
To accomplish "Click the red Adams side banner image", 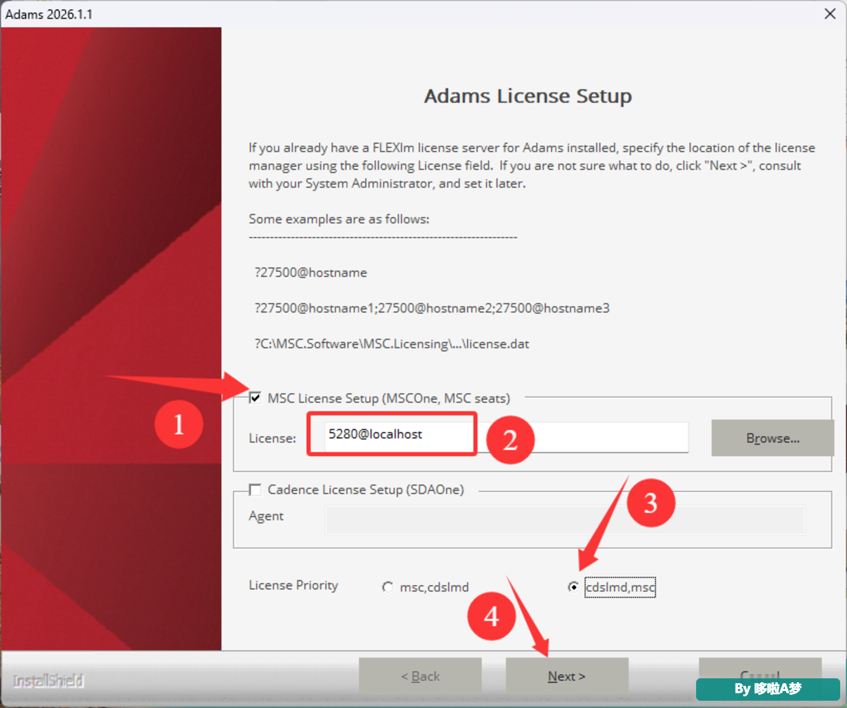I will [111, 339].
